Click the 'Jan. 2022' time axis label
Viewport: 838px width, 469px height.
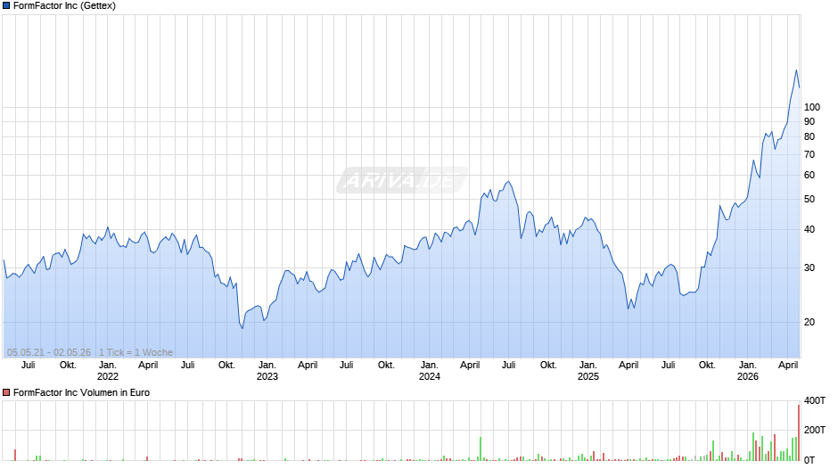pos(107,371)
